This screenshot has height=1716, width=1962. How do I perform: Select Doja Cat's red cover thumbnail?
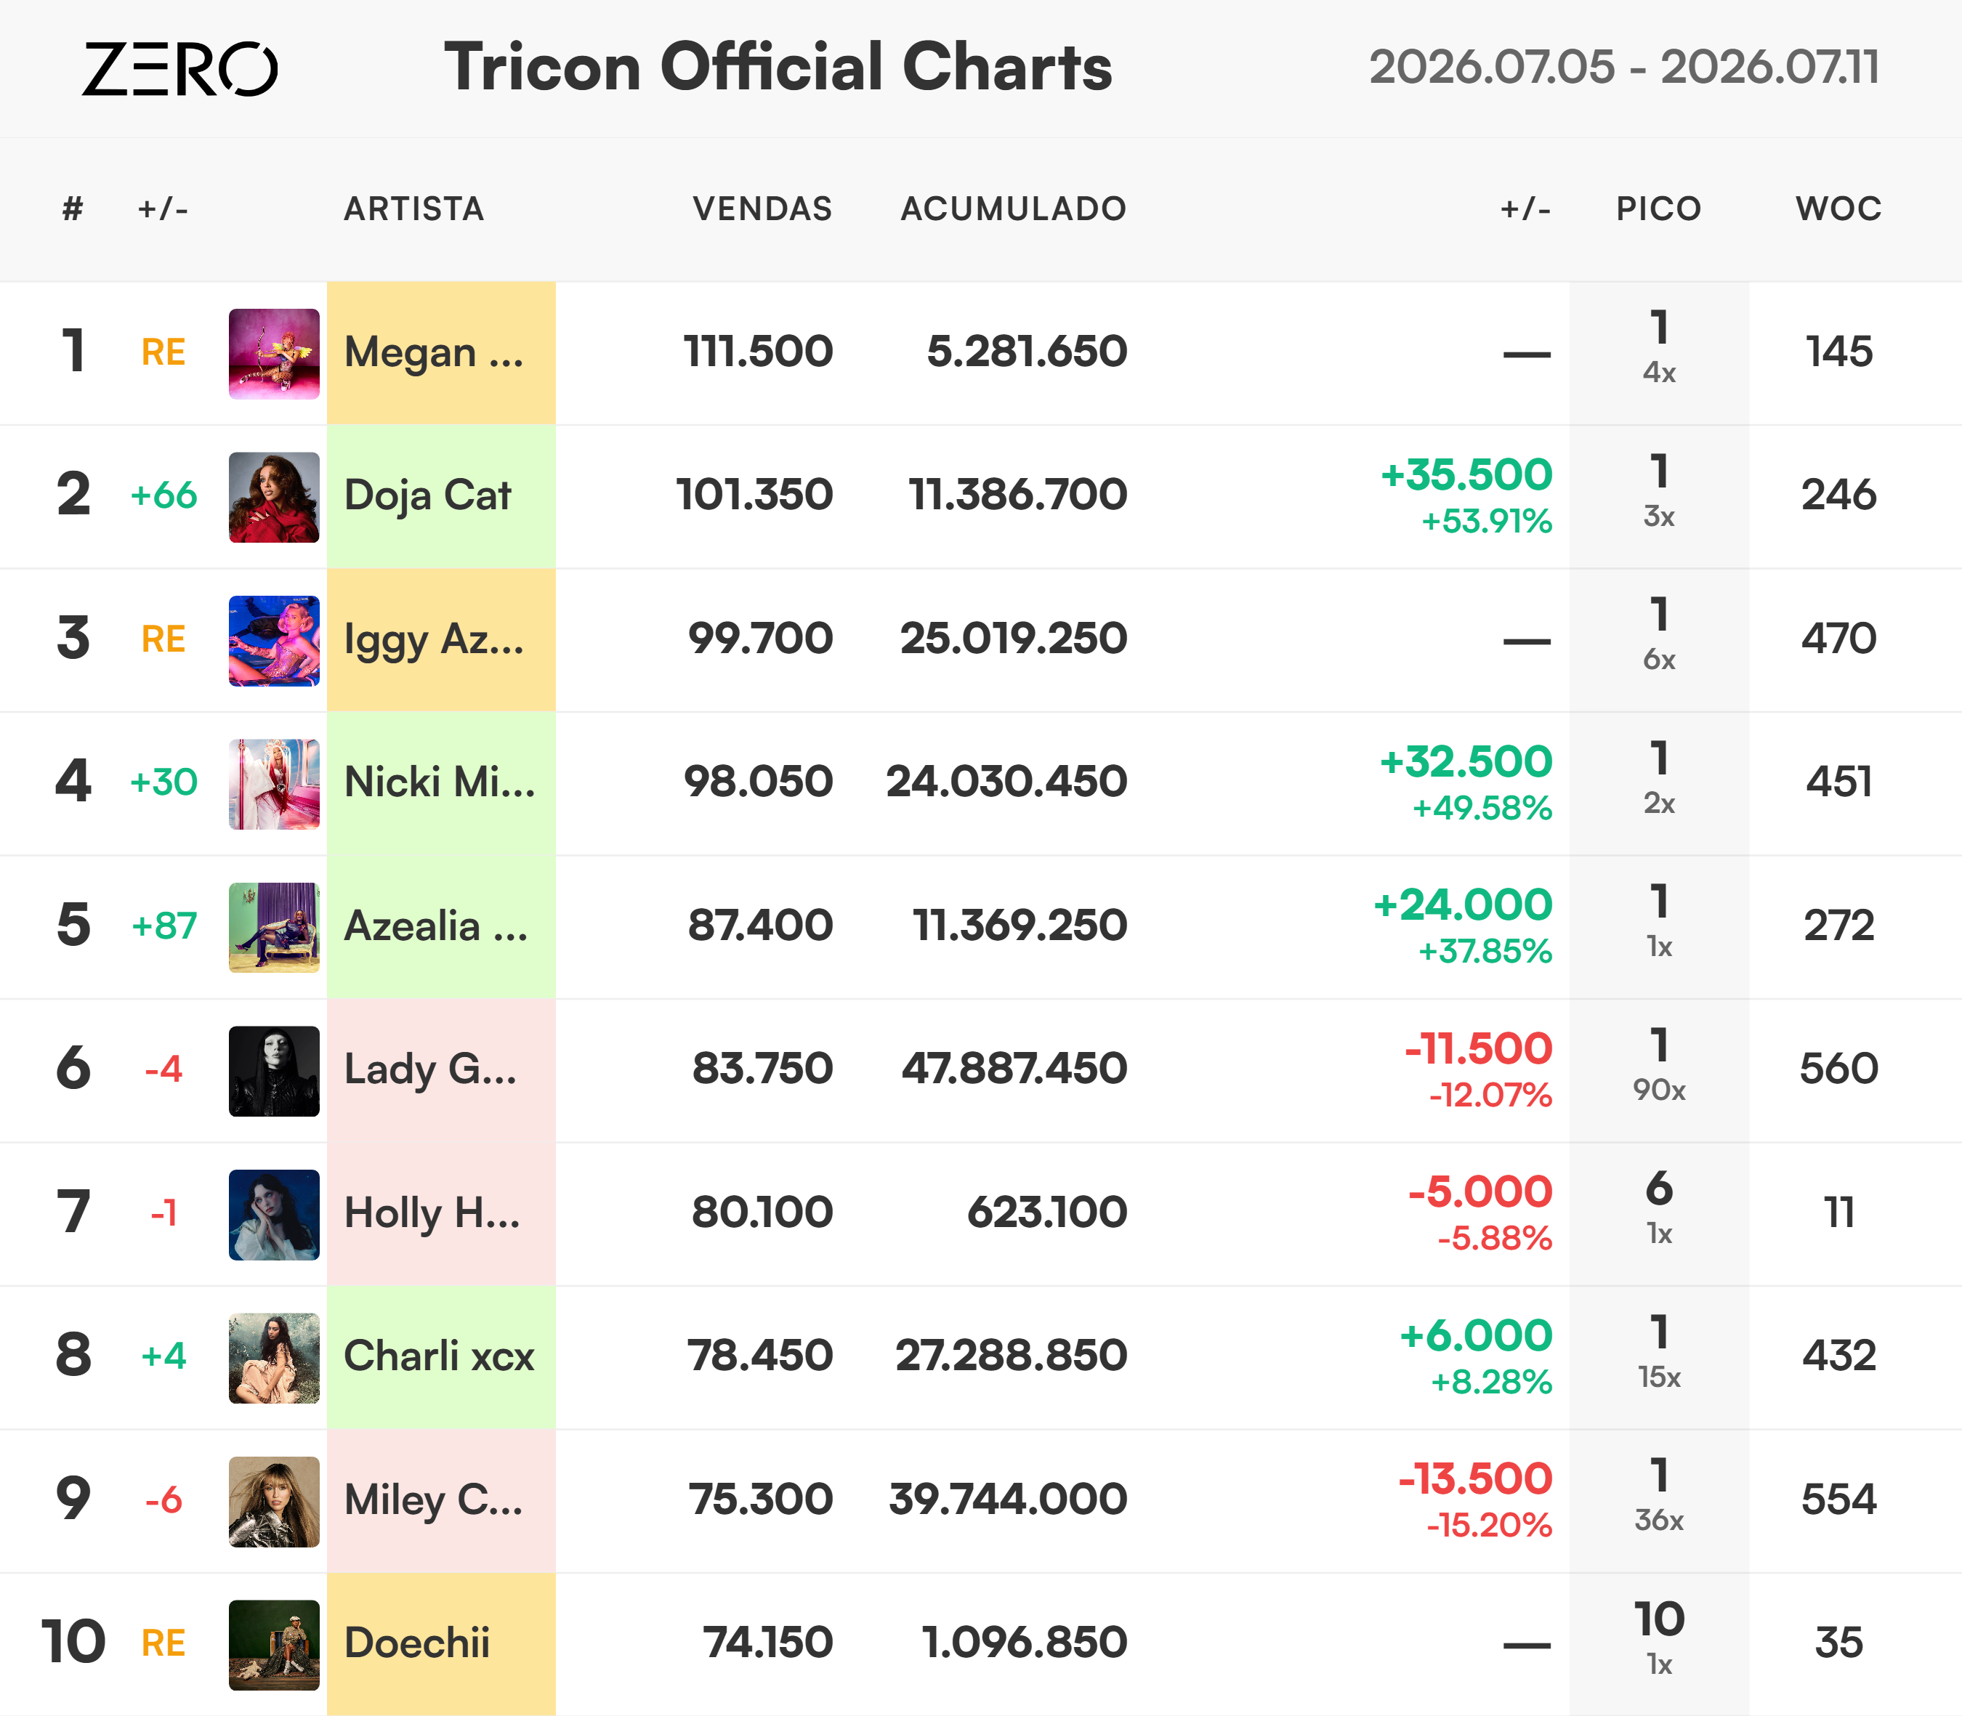tap(274, 497)
